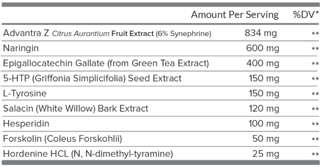Click 150 mg beside 5-HTP
The image size is (322, 167).
(264, 79)
